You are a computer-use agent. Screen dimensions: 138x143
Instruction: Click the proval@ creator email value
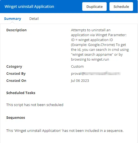coord(96,73)
